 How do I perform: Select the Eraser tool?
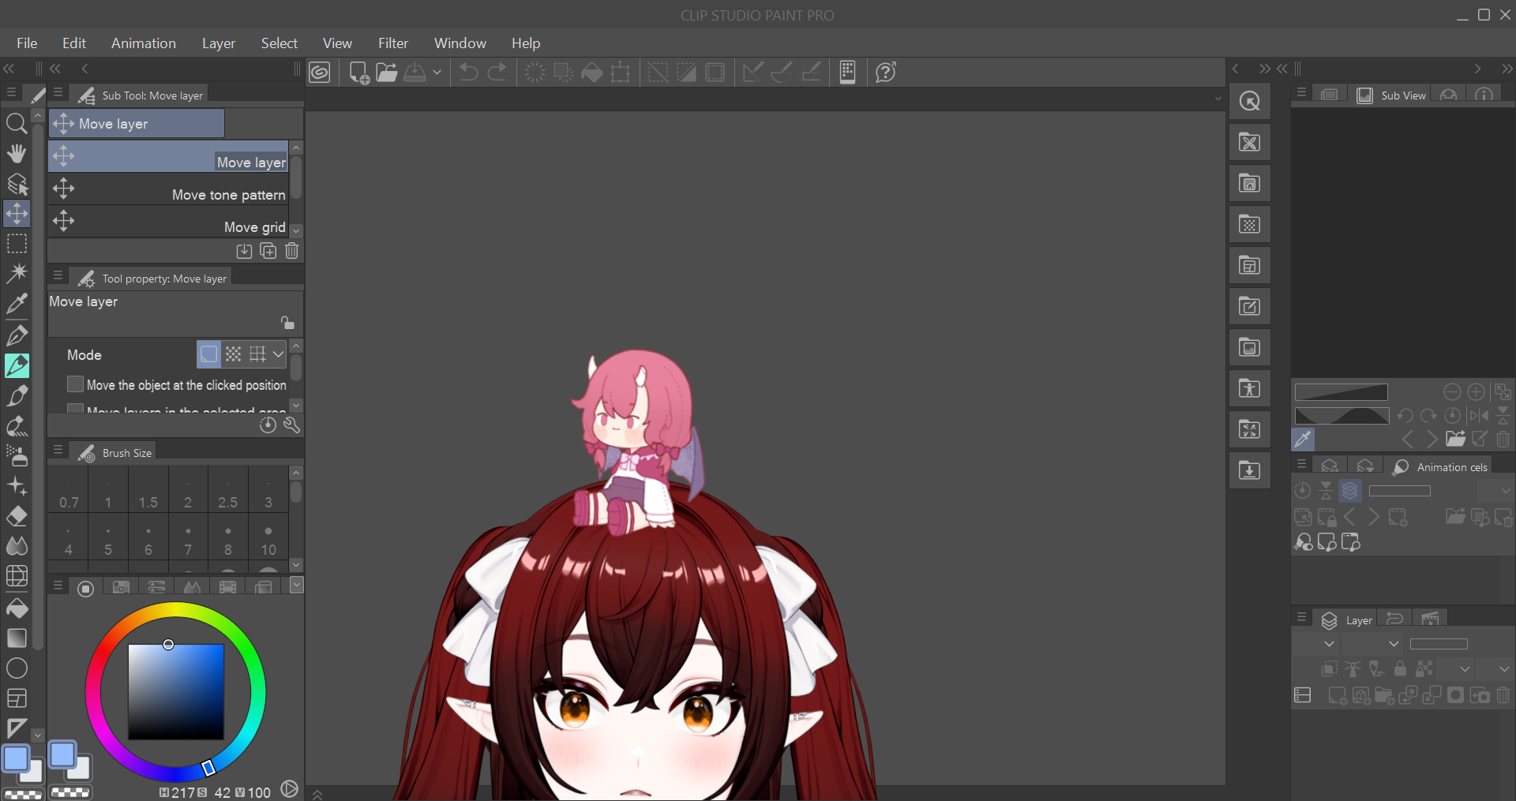tap(17, 517)
